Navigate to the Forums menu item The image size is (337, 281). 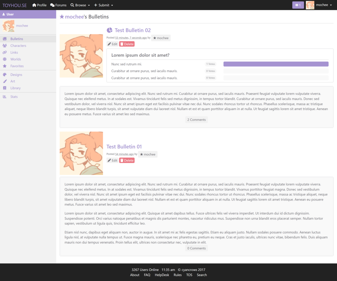click(x=58, y=5)
